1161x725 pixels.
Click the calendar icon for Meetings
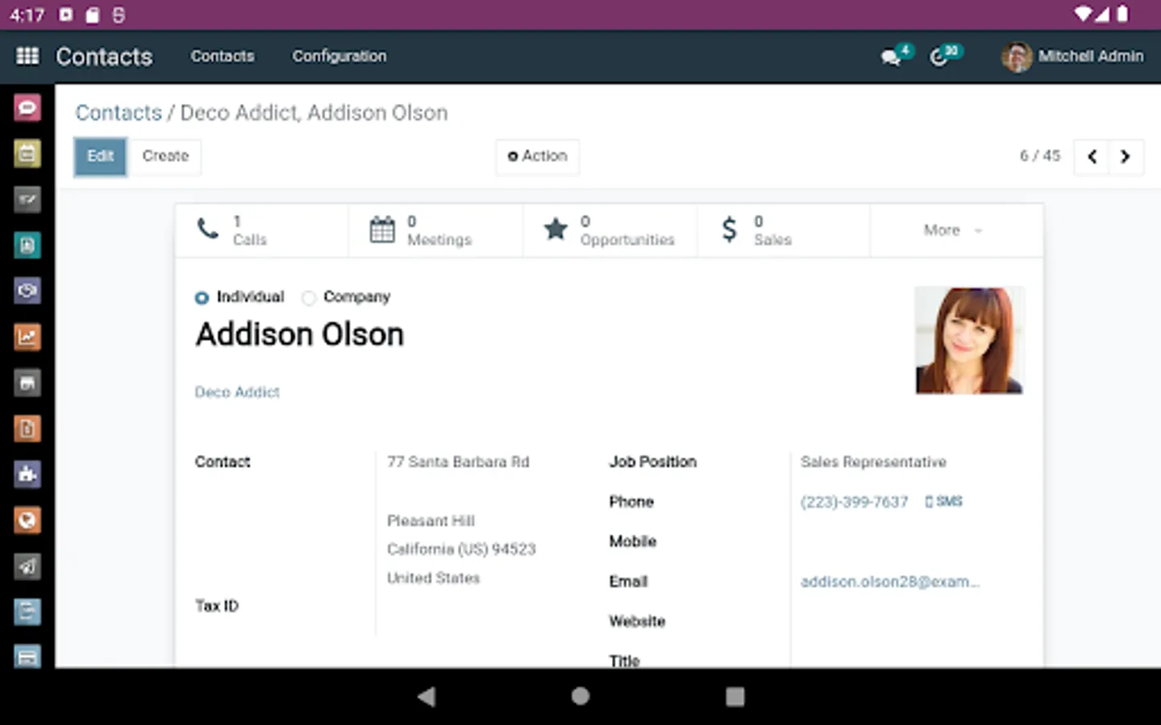tap(382, 230)
